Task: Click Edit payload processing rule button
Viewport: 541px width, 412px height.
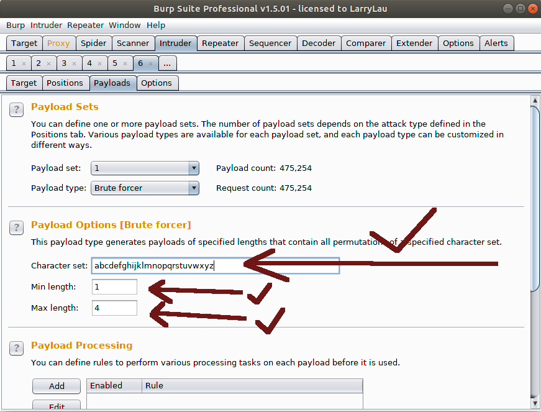Action: pyautogui.click(x=57, y=406)
